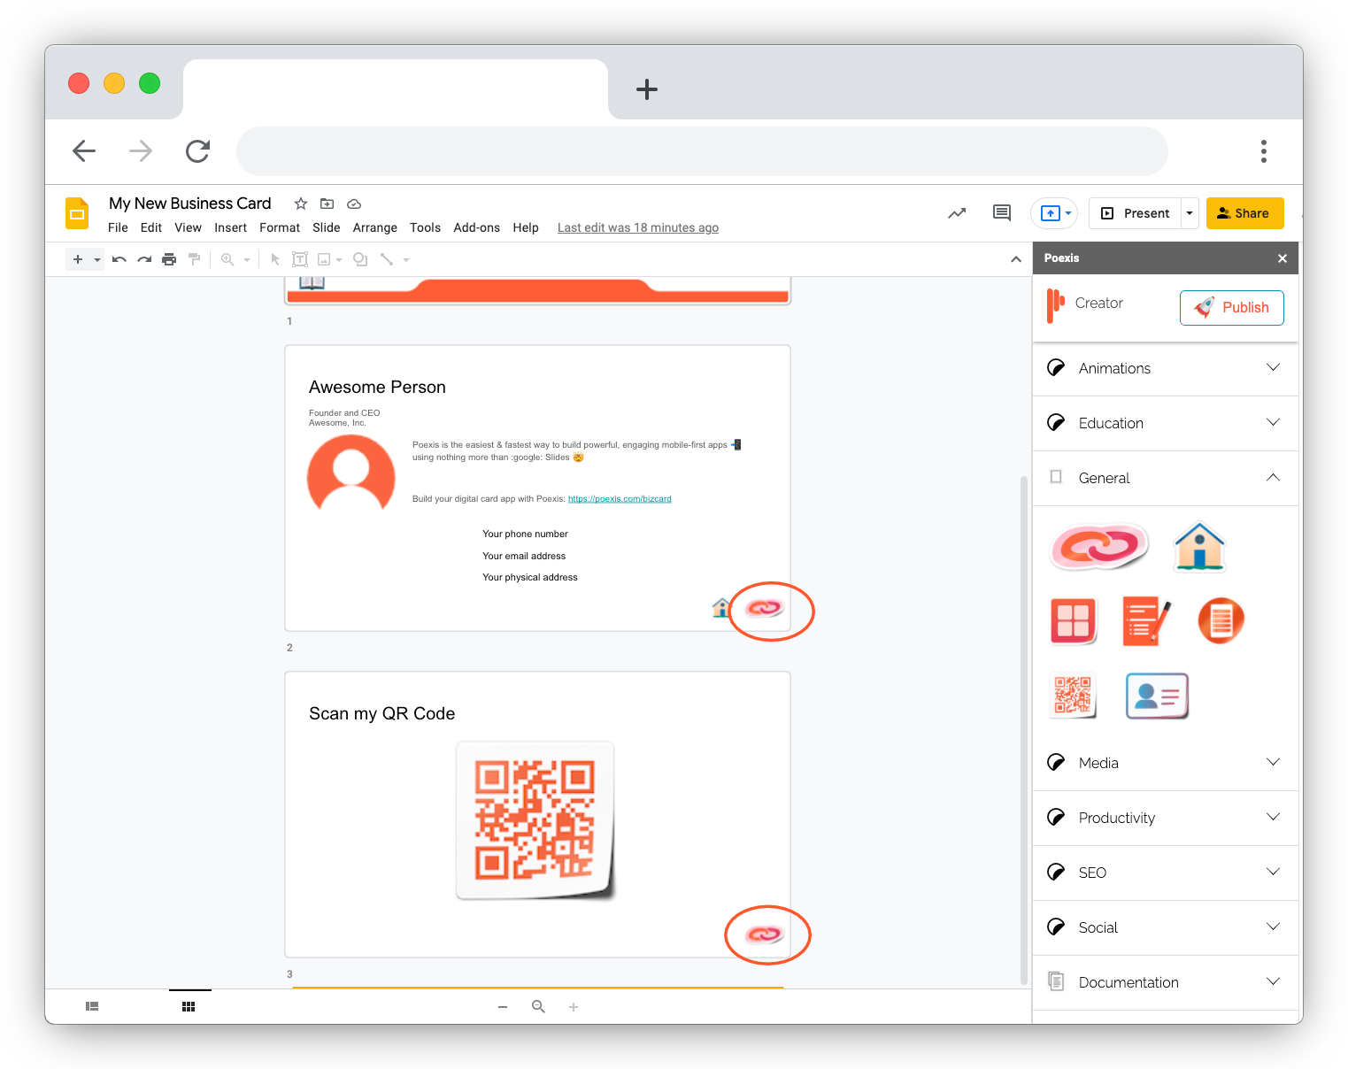Select the round orange list sticker

1221,620
